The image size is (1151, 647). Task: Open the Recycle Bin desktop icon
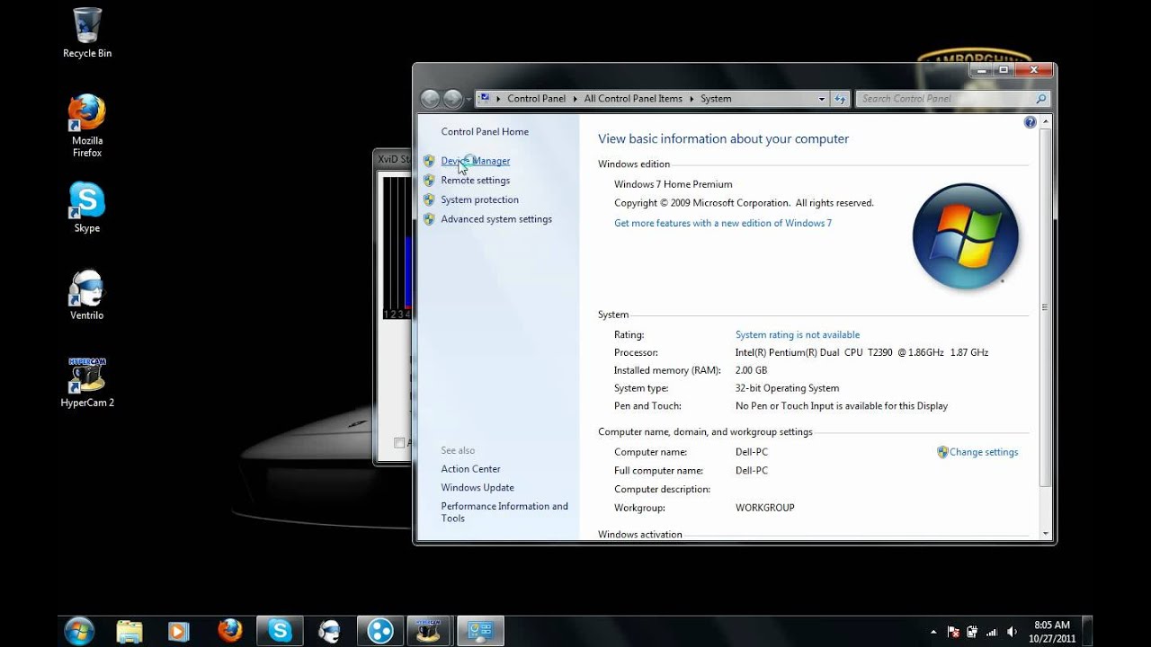[87, 33]
